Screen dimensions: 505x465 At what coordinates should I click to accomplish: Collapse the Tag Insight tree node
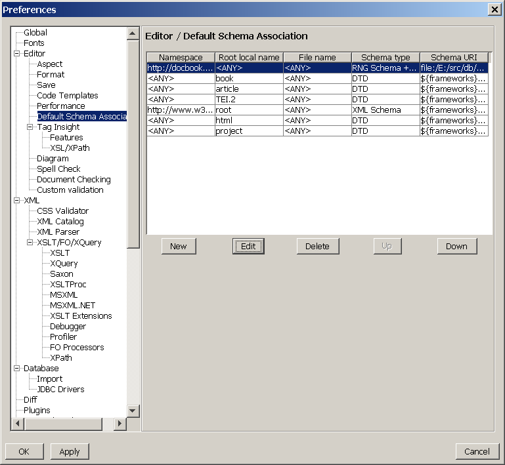[x=30, y=127]
